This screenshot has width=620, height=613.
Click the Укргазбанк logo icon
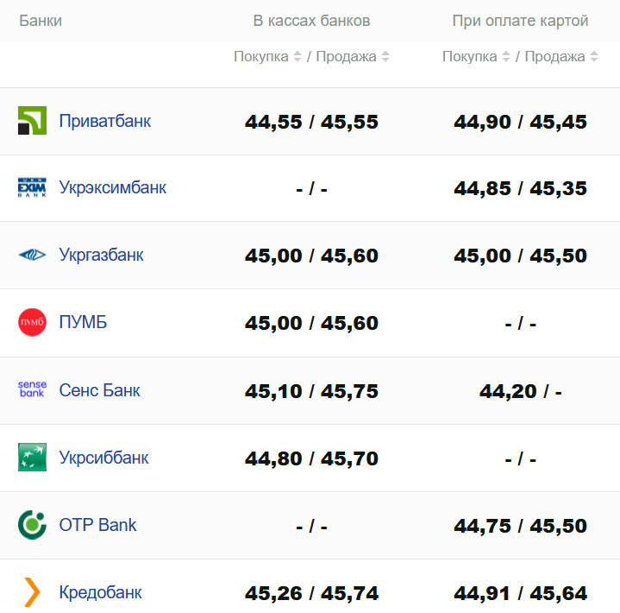click(32, 256)
